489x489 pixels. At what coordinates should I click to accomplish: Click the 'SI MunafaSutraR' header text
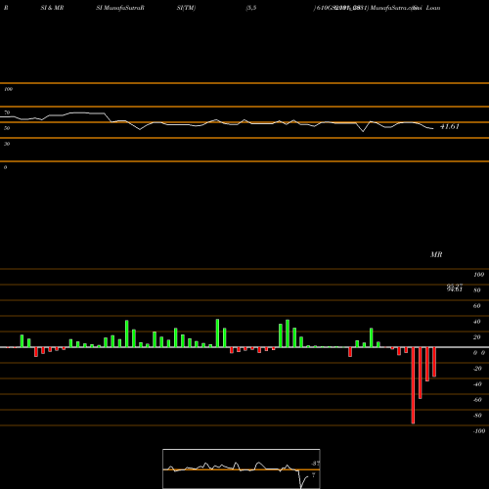(x=120, y=8)
